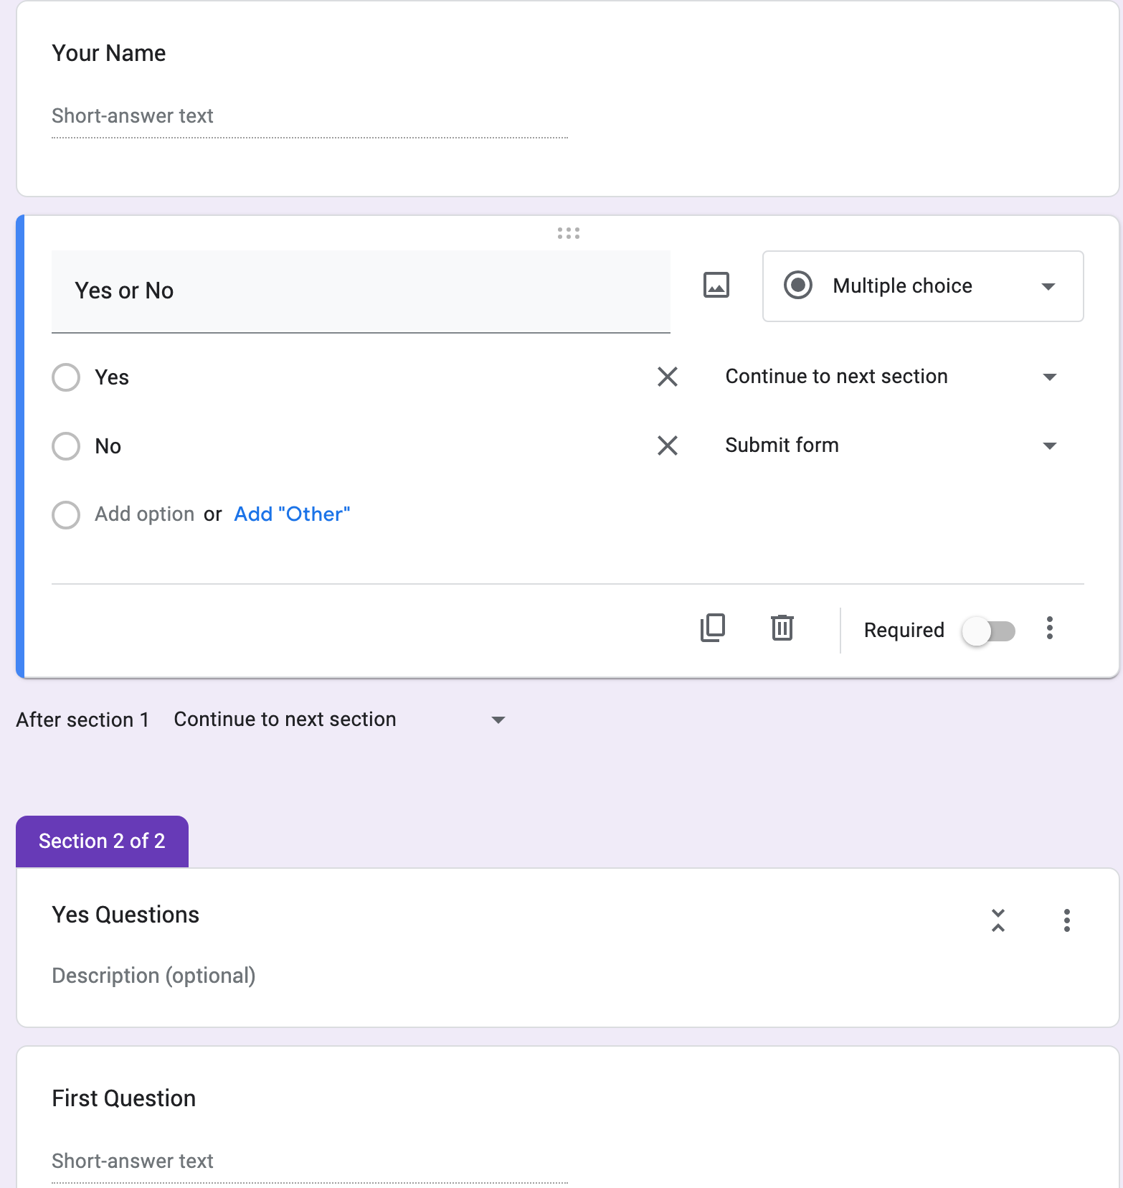Image resolution: width=1123 pixels, height=1188 pixels.
Task: Click the Section 2 Description (optional) field
Action: click(x=153, y=976)
